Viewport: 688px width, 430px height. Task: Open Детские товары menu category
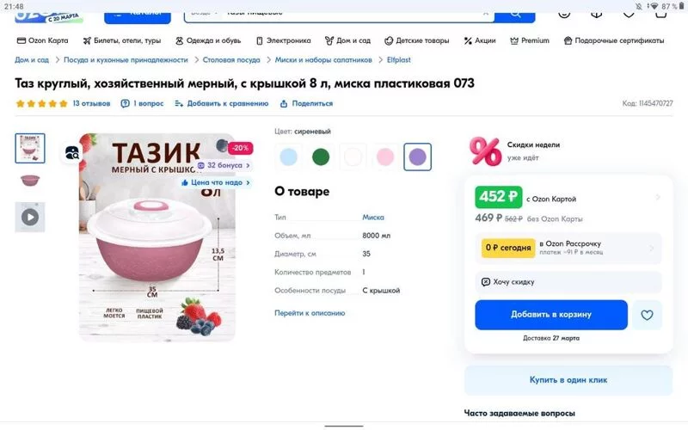coord(417,40)
